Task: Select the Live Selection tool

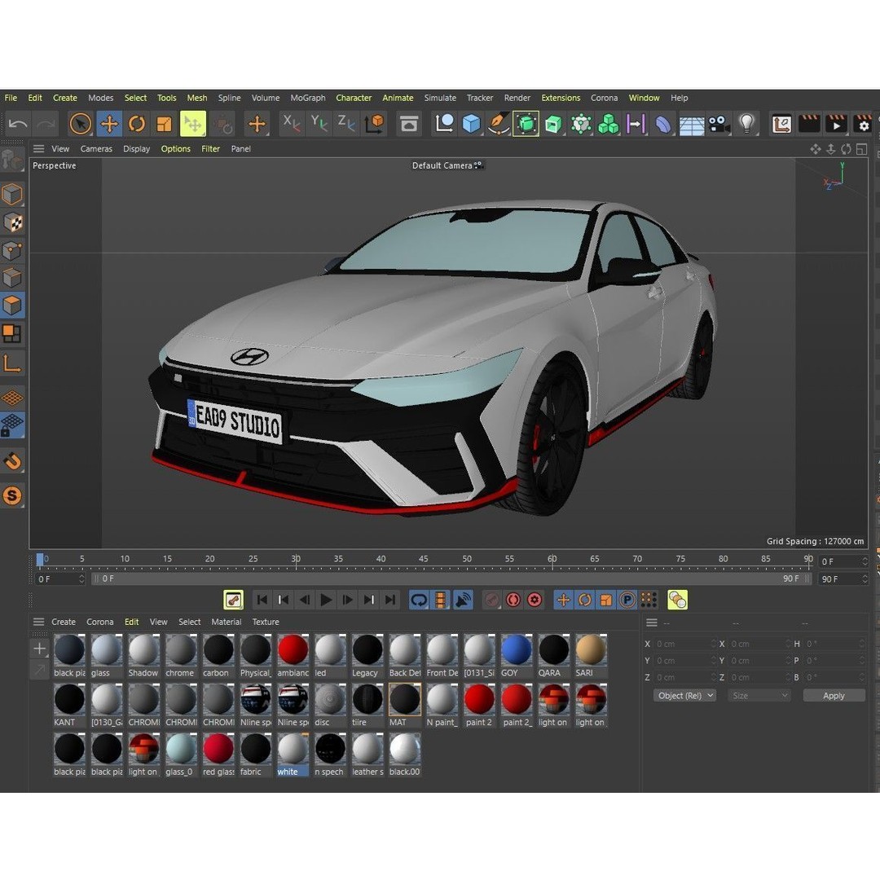Action: click(x=80, y=124)
